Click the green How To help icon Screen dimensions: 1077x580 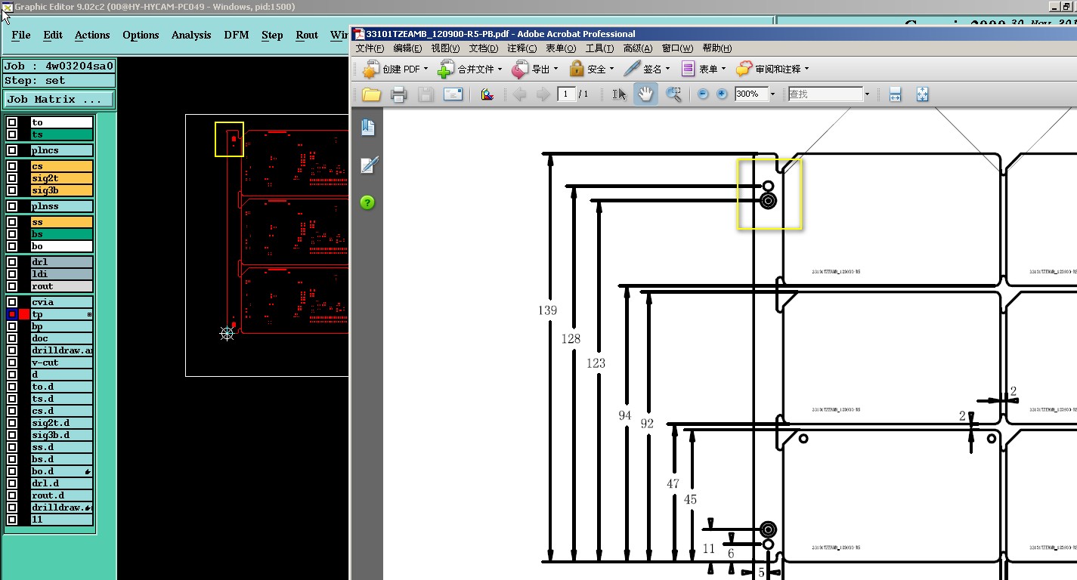click(x=367, y=202)
